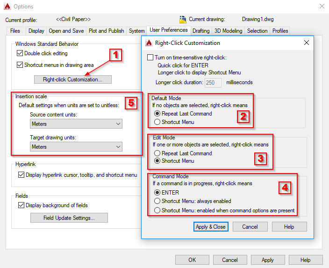Click the current drawing file icon
The image size is (329, 268).
tap(183, 19)
